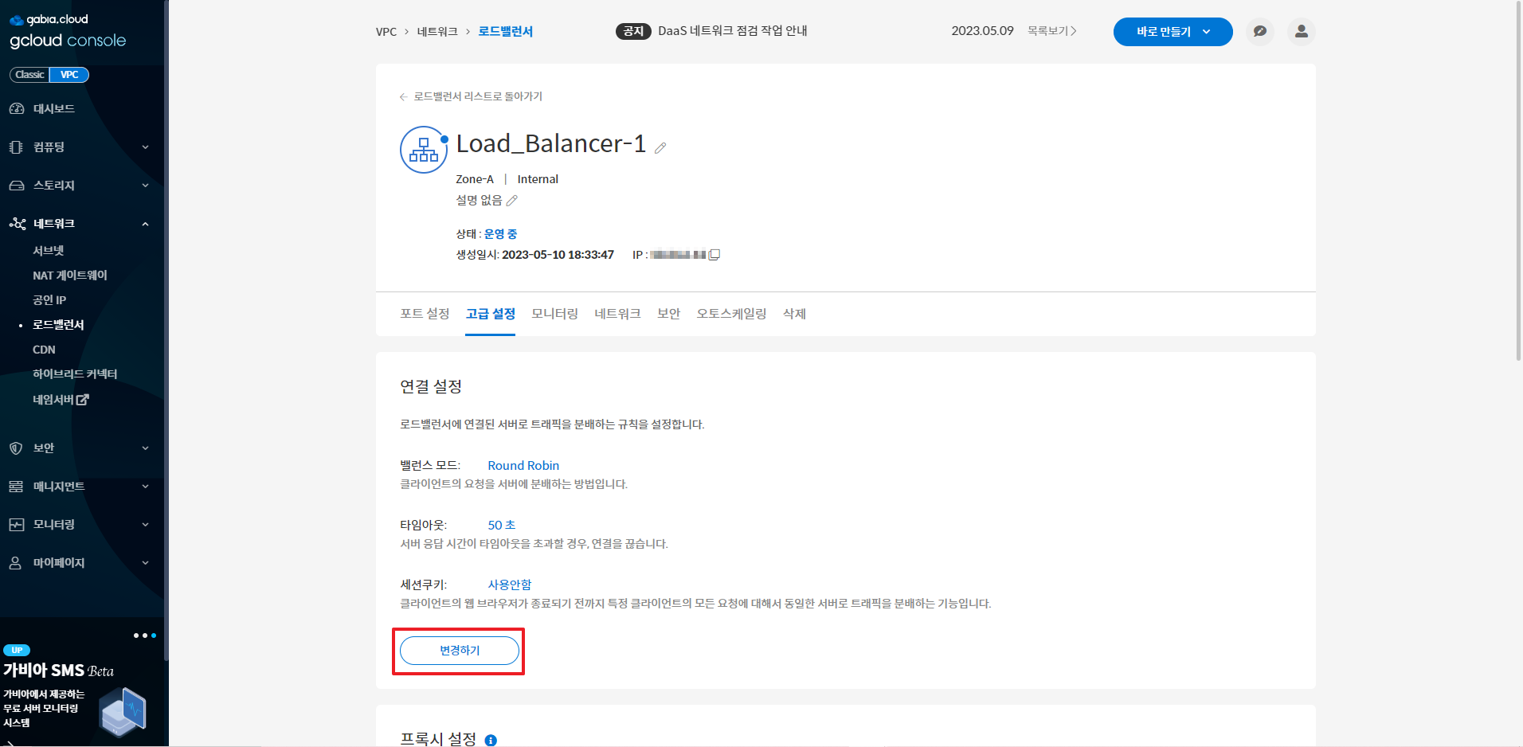Click the Computing (컴퓨팅) chip icon

16,147
